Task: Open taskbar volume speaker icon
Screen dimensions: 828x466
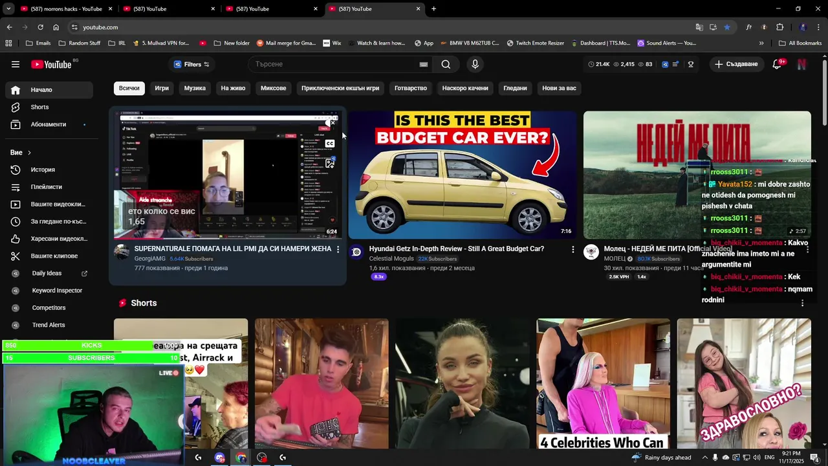Action: 756,458
